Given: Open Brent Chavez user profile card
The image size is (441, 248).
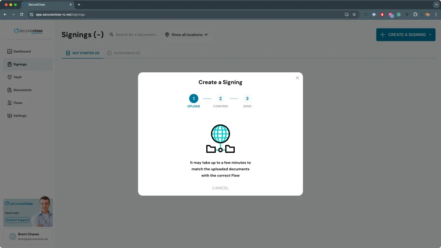Looking at the screenshot, I should [x=28, y=236].
